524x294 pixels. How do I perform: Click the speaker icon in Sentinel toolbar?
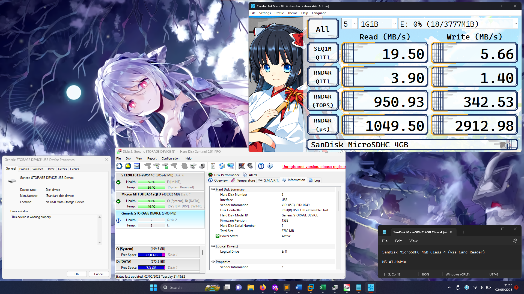coord(250,166)
